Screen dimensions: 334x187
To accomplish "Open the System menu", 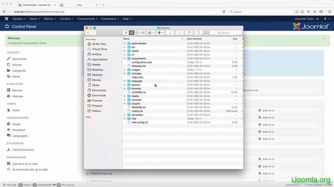I will click(19, 19).
